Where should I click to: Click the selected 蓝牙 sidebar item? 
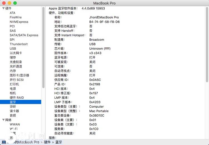click(x=13, y=102)
